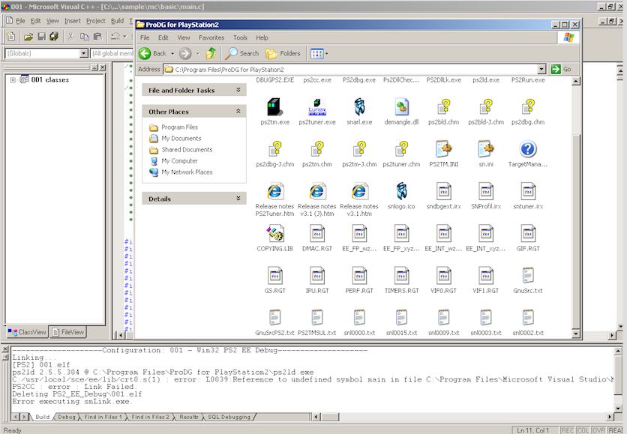The image size is (627, 434).
Task: Click the Open icon in Visual C++ toolbar
Action: click(x=28, y=37)
